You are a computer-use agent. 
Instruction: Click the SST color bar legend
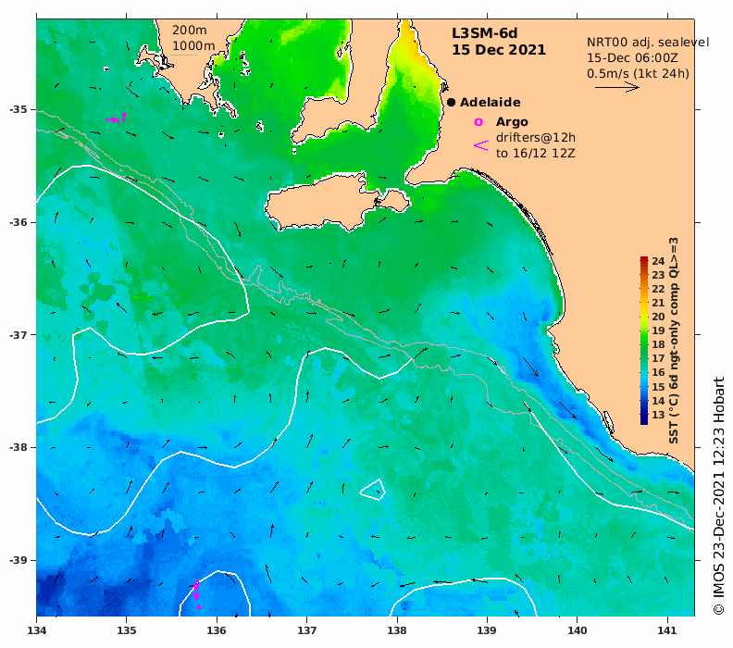point(644,341)
